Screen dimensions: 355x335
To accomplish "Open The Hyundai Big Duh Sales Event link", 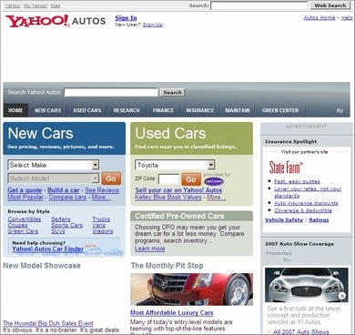I will coord(48,323).
